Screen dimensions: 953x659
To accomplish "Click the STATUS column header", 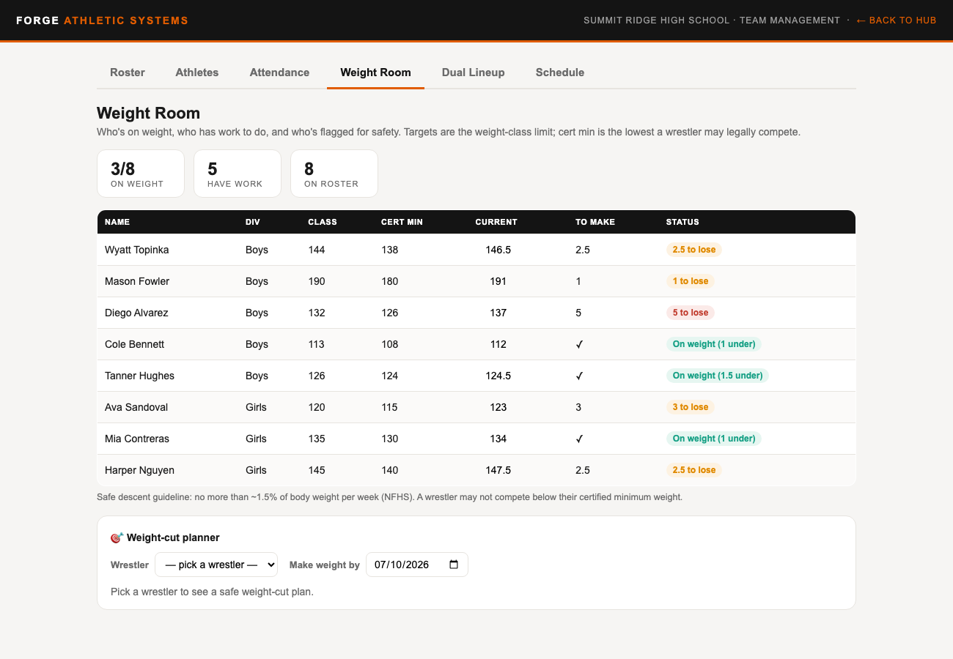I will 682,222.
